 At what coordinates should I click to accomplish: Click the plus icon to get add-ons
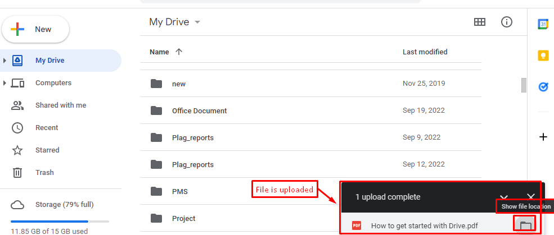(x=543, y=137)
